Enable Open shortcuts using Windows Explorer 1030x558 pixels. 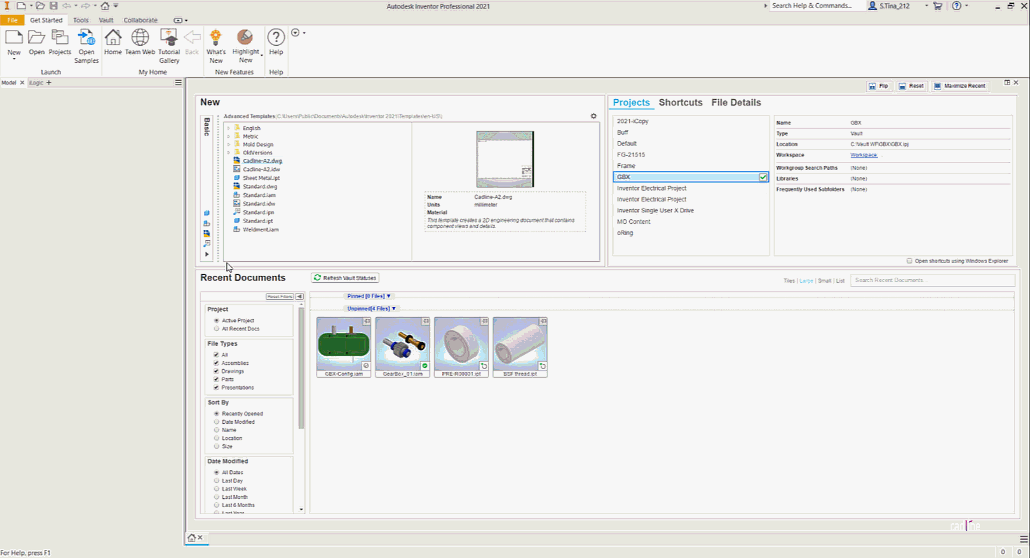pyautogui.click(x=910, y=261)
